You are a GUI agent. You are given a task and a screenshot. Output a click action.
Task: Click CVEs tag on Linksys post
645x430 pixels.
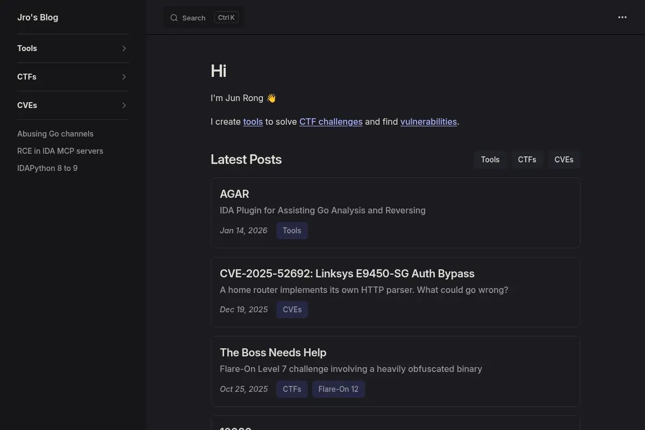(x=292, y=310)
